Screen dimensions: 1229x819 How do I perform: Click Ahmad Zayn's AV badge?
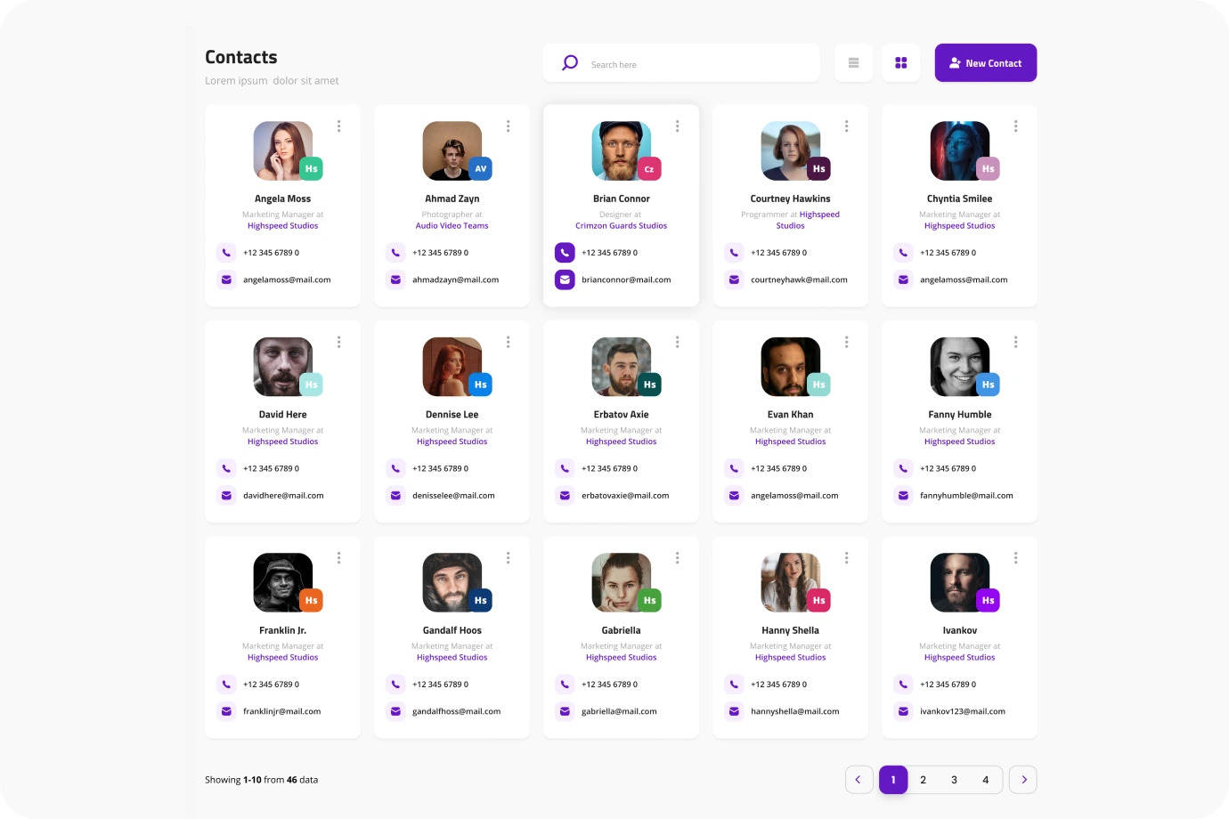[x=480, y=168]
